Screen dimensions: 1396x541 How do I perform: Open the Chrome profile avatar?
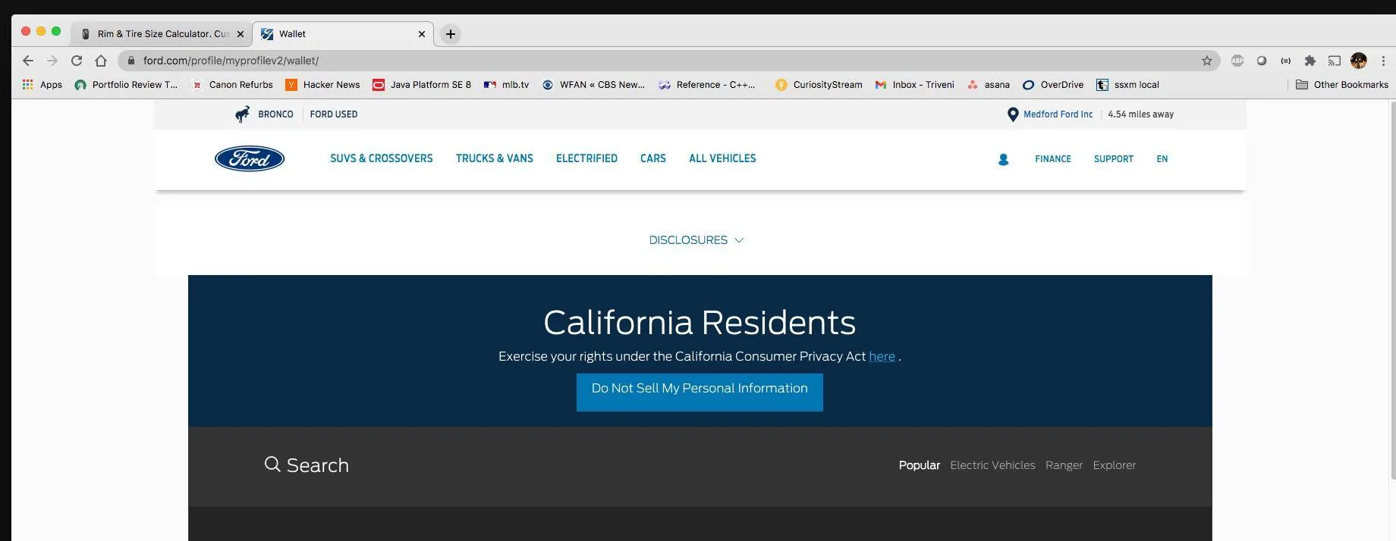point(1359,61)
